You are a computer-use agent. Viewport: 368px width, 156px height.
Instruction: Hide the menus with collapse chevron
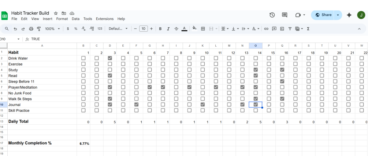[x=359, y=29]
